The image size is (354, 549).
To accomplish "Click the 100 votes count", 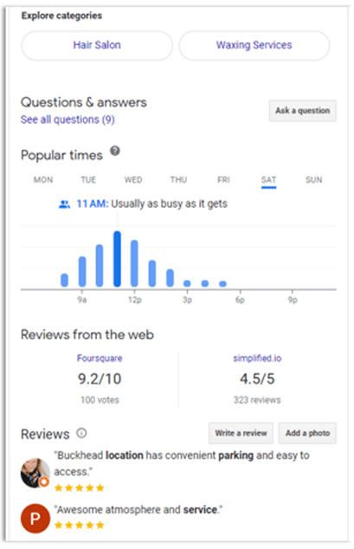I will (x=100, y=400).
